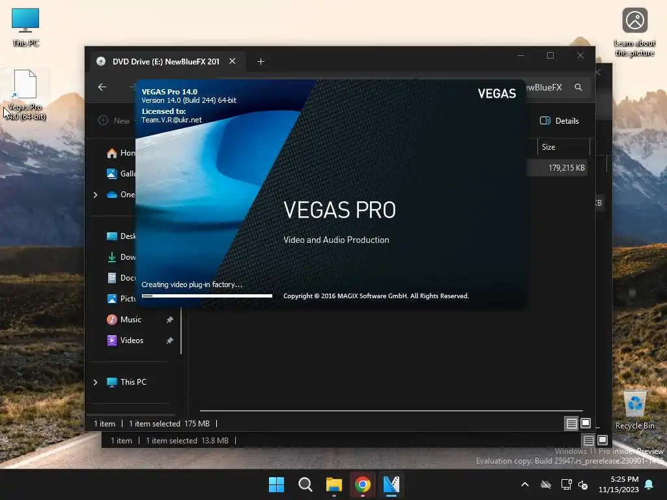Screen dimensions: 667x500
Task: Minimize the front File Explorer window
Action: 521,56
